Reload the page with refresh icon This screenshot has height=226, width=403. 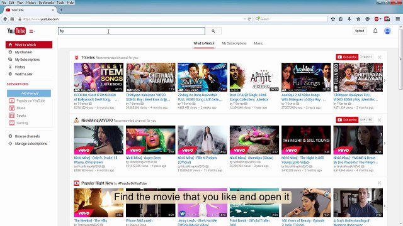pos(249,19)
